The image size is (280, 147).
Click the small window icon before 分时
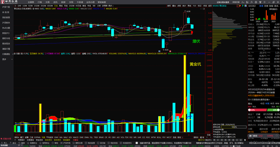pyautogui.click(x=15, y=6)
